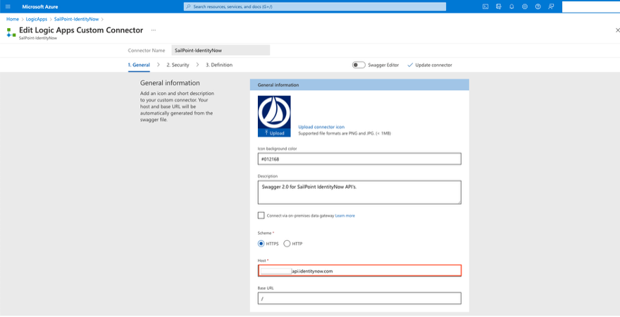Close the Edit Custom Connector blade
The width and height of the screenshot is (620, 317).
[x=617, y=30]
